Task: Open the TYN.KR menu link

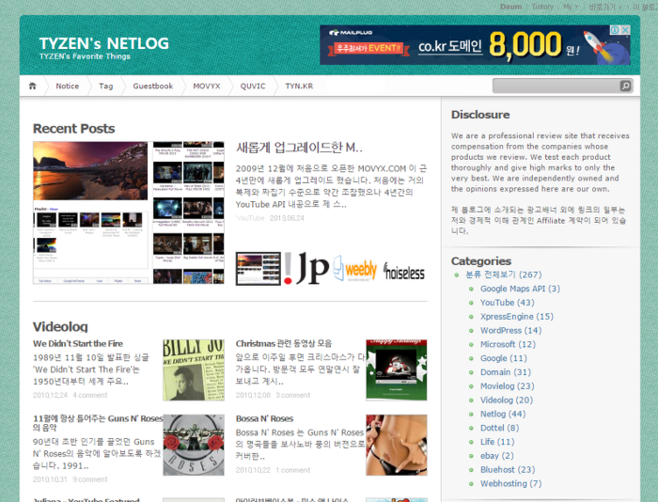Action: click(x=299, y=86)
